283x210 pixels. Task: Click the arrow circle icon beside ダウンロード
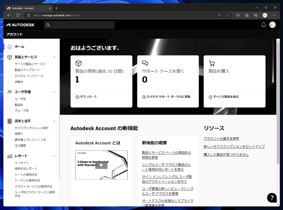(77, 97)
